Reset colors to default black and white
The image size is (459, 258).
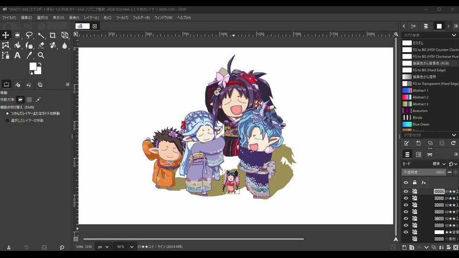click(31, 73)
